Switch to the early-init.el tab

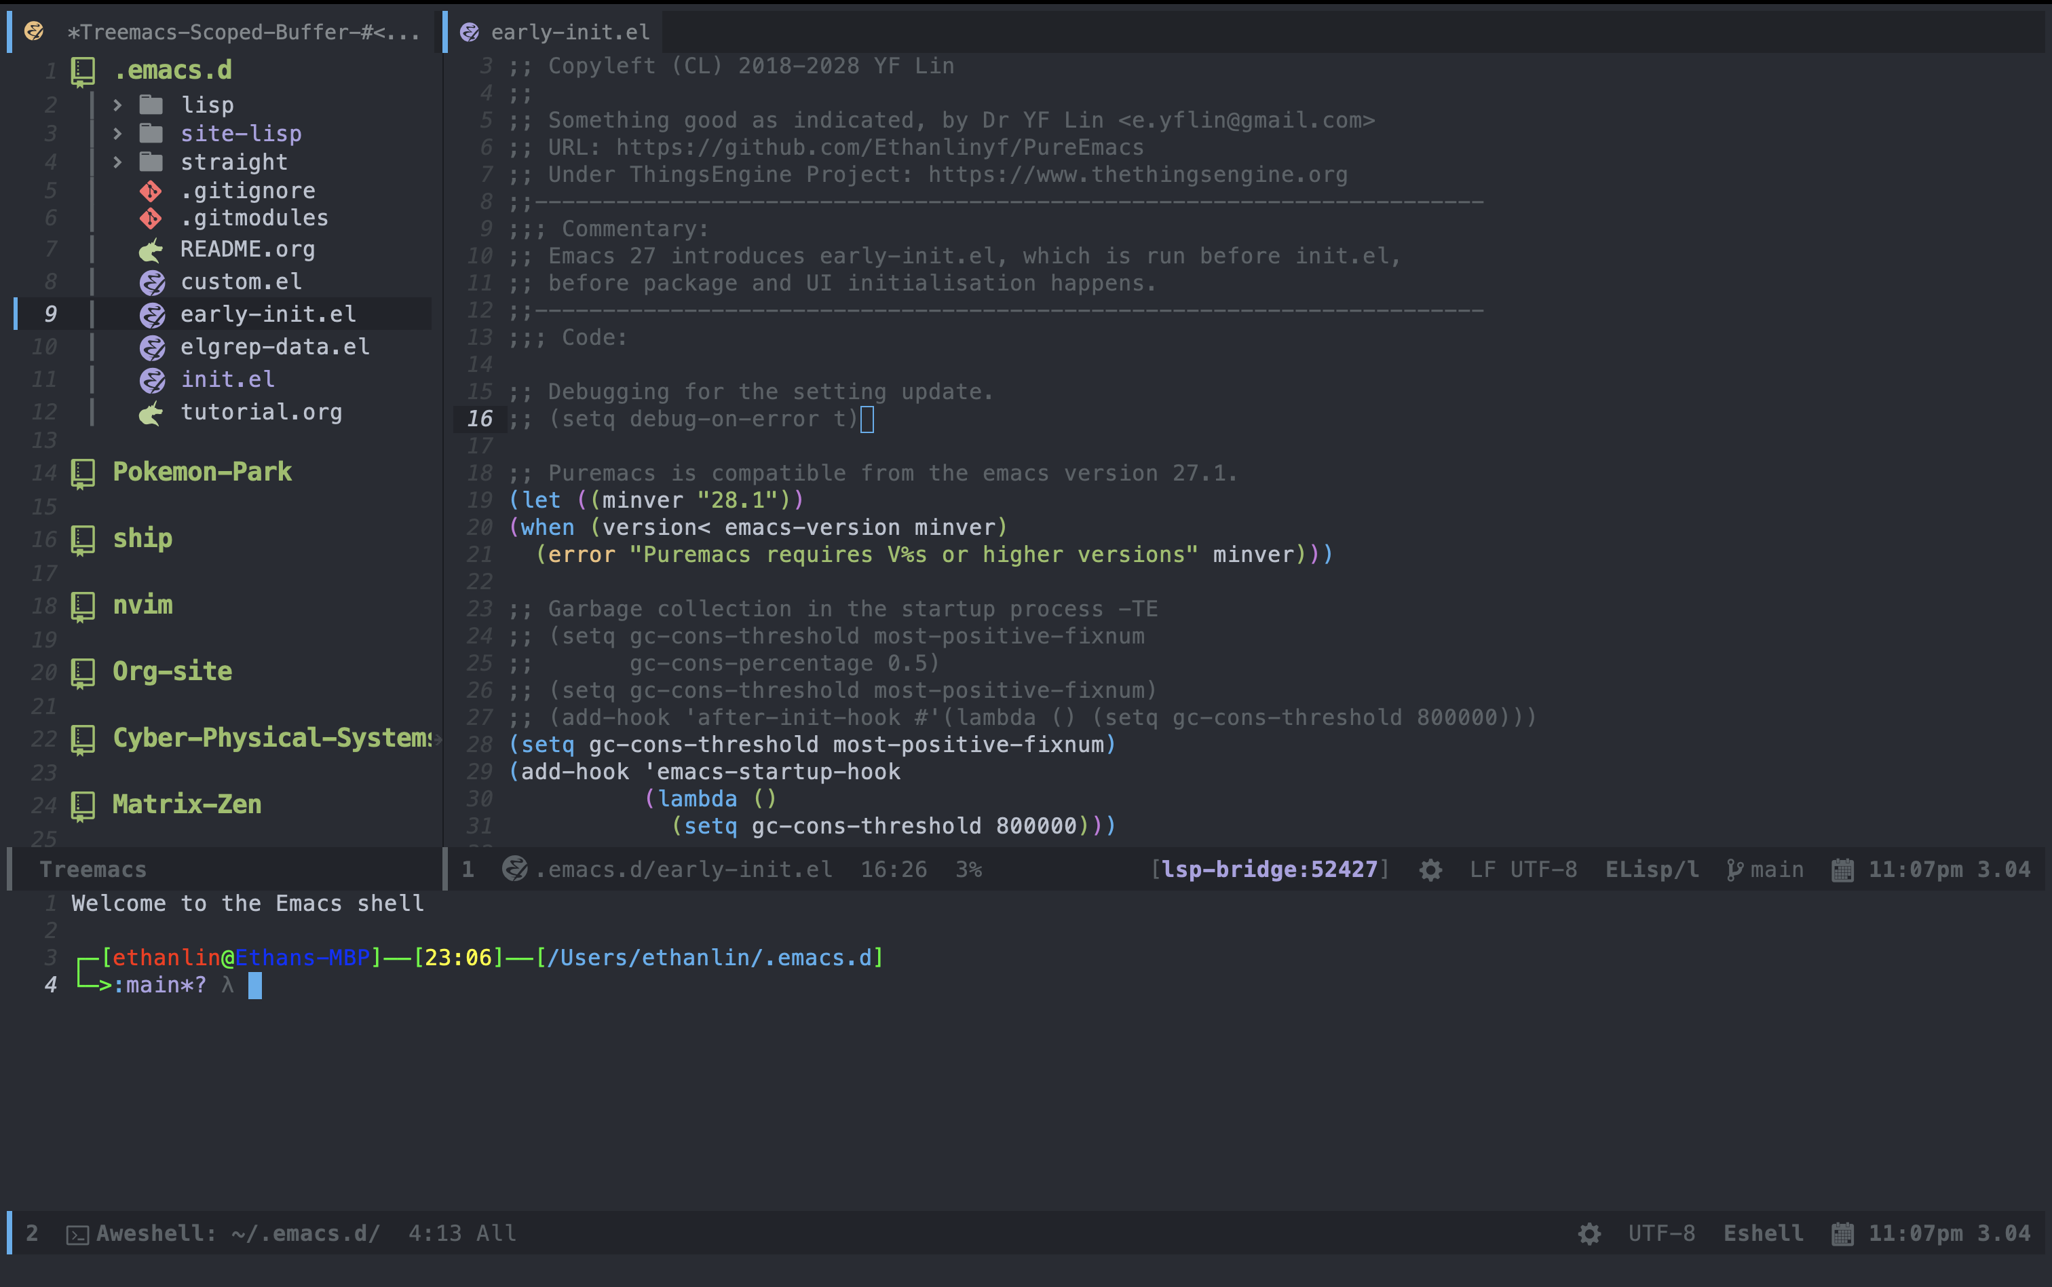569,33
